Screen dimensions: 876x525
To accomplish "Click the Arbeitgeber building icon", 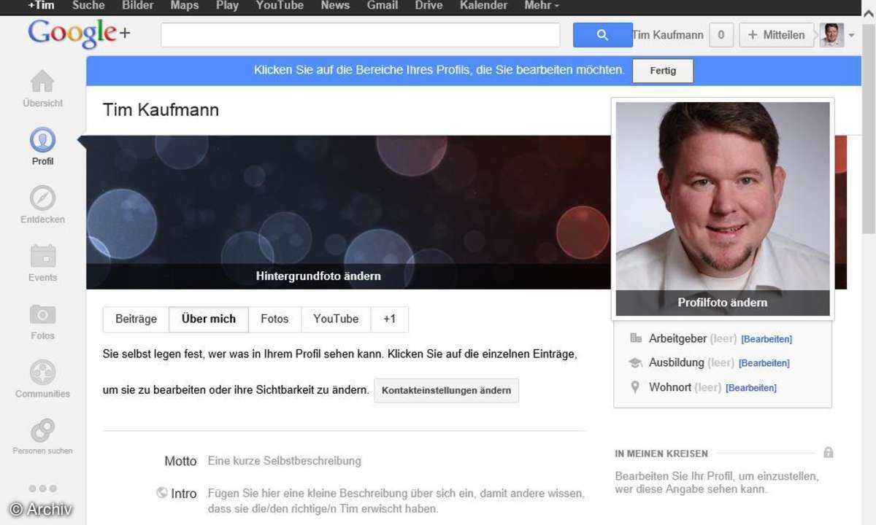I will tap(635, 338).
